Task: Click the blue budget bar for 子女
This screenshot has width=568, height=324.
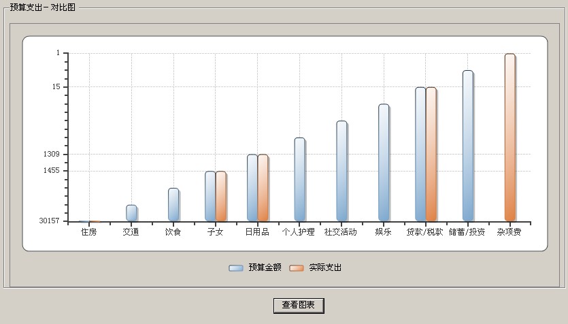Action: (210, 196)
